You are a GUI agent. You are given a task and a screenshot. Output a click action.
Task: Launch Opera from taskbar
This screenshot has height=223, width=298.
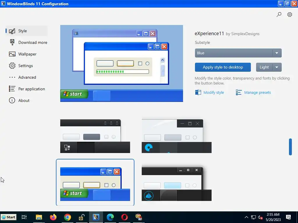[125, 217]
